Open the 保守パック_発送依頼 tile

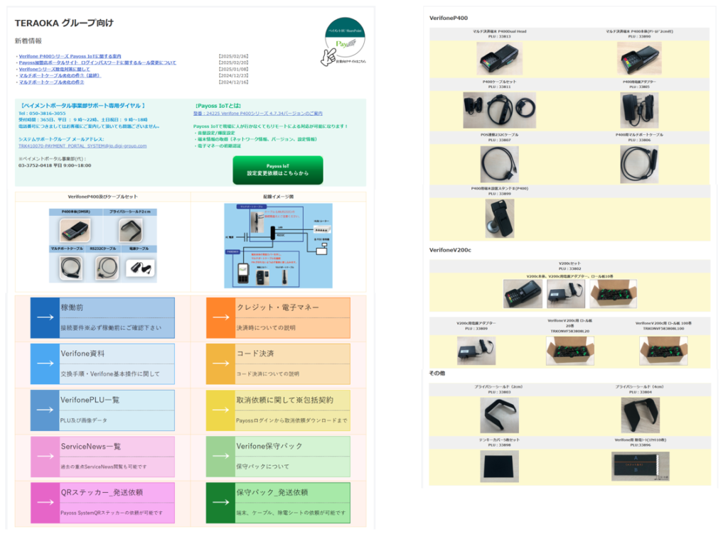point(278,502)
